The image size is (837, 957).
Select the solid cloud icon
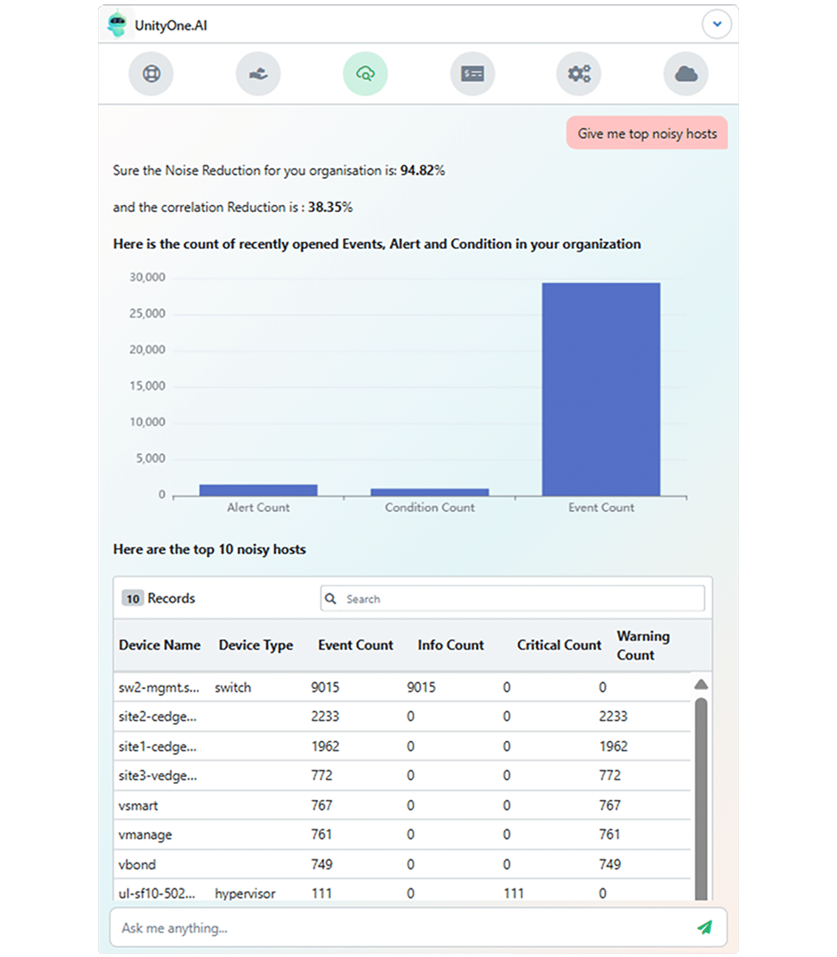686,74
